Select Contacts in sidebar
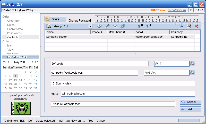 click(x=13, y=37)
